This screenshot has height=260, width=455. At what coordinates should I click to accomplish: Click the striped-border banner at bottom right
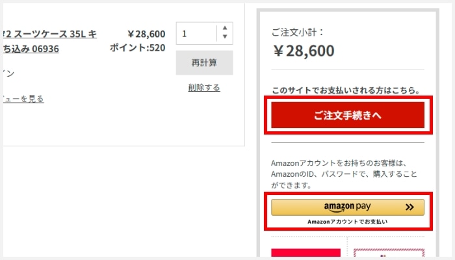pyautogui.click(x=386, y=254)
